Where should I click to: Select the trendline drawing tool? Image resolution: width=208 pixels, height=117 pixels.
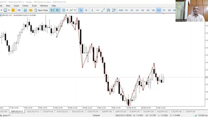(x=103, y=10)
